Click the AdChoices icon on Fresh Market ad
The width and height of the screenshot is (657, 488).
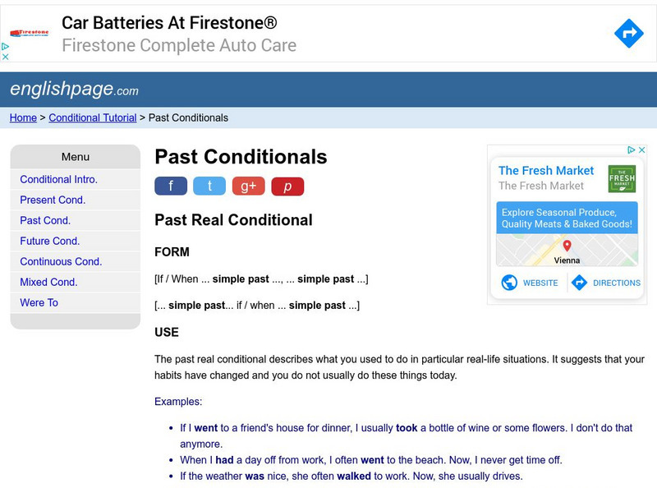pyautogui.click(x=632, y=150)
